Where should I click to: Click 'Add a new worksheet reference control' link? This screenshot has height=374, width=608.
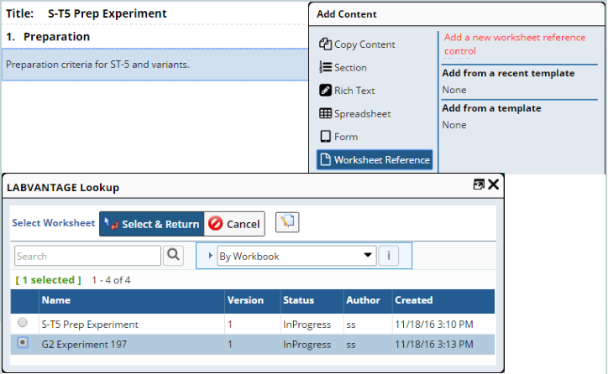(515, 44)
